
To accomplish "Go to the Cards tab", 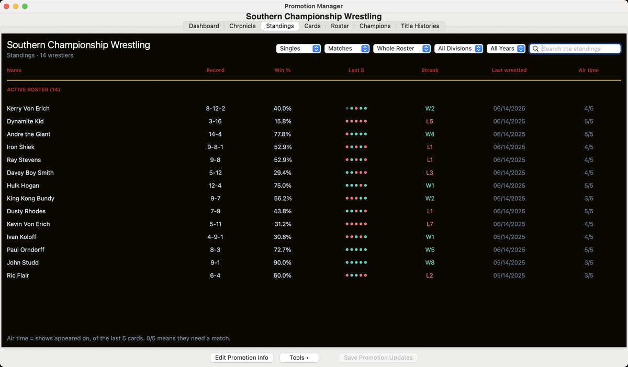I will [312, 26].
